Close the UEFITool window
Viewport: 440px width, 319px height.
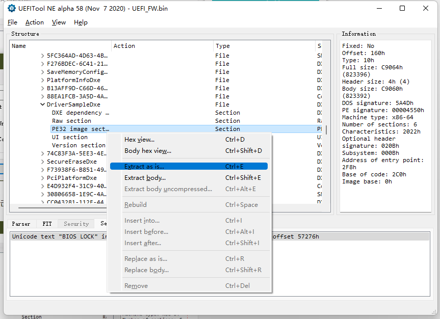[425, 9]
